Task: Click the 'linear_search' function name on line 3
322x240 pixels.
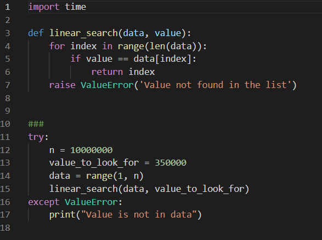Action: tap(83, 33)
